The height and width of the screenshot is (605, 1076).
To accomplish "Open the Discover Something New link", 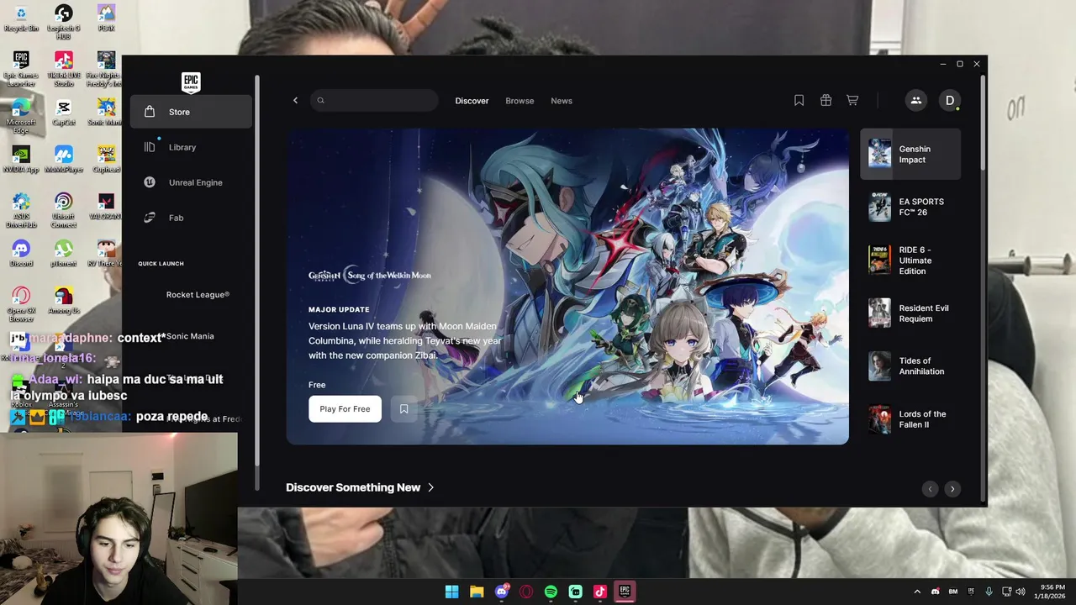I will (360, 487).
